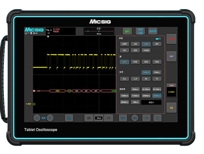The image size is (204, 154).
Task: Tap the trigger position marker atop the grid
Action: (x=48, y=37)
